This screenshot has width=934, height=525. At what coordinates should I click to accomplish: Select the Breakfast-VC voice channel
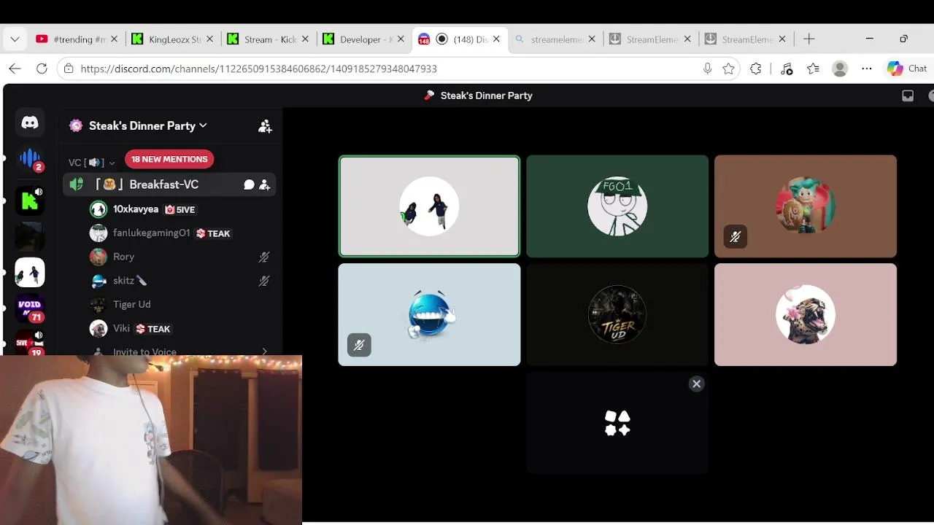click(x=169, y=184)
